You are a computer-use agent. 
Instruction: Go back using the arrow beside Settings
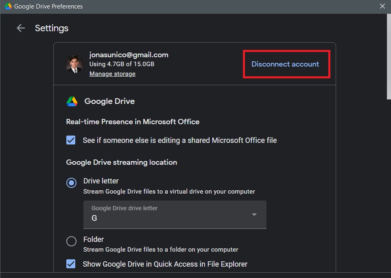pos(21,28)
